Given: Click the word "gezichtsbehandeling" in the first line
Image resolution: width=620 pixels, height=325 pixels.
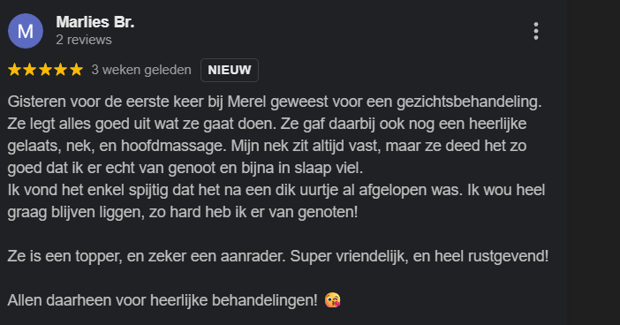Looking at the screenshot, I should click(467, 102).
